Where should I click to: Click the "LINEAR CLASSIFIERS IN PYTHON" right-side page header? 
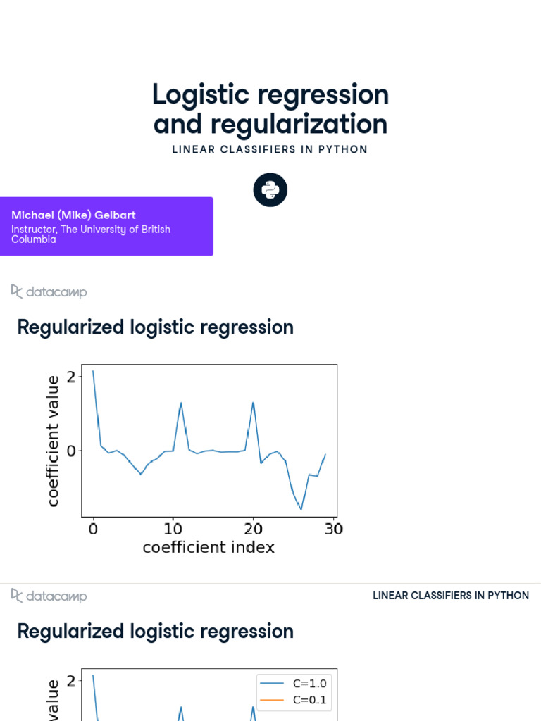click(x=451, y=596)
